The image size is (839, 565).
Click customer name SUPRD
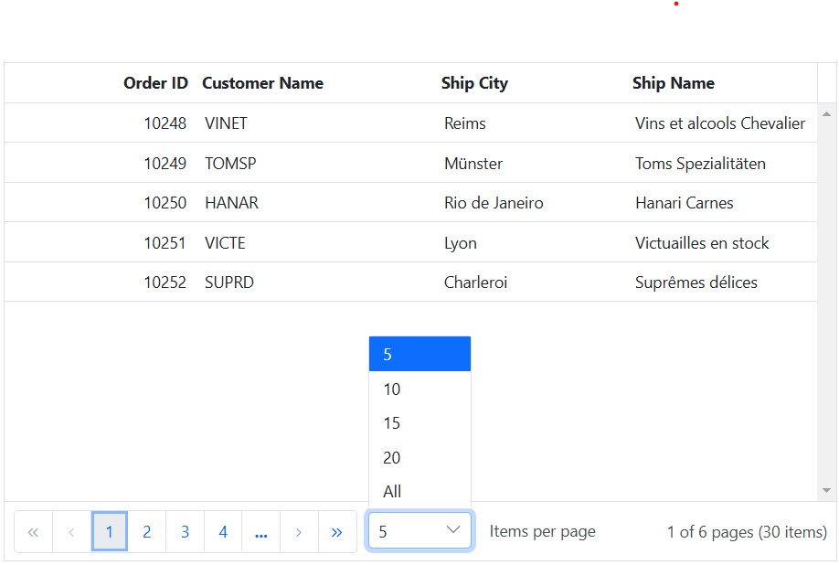pyautogui.click(x=229, y=282)
